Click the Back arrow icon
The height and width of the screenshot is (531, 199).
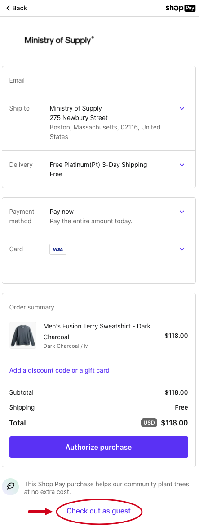pos(8,8)
